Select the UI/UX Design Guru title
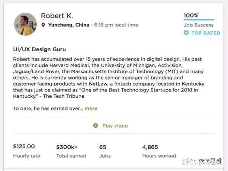Screen dimensions: 228x171 39,49
